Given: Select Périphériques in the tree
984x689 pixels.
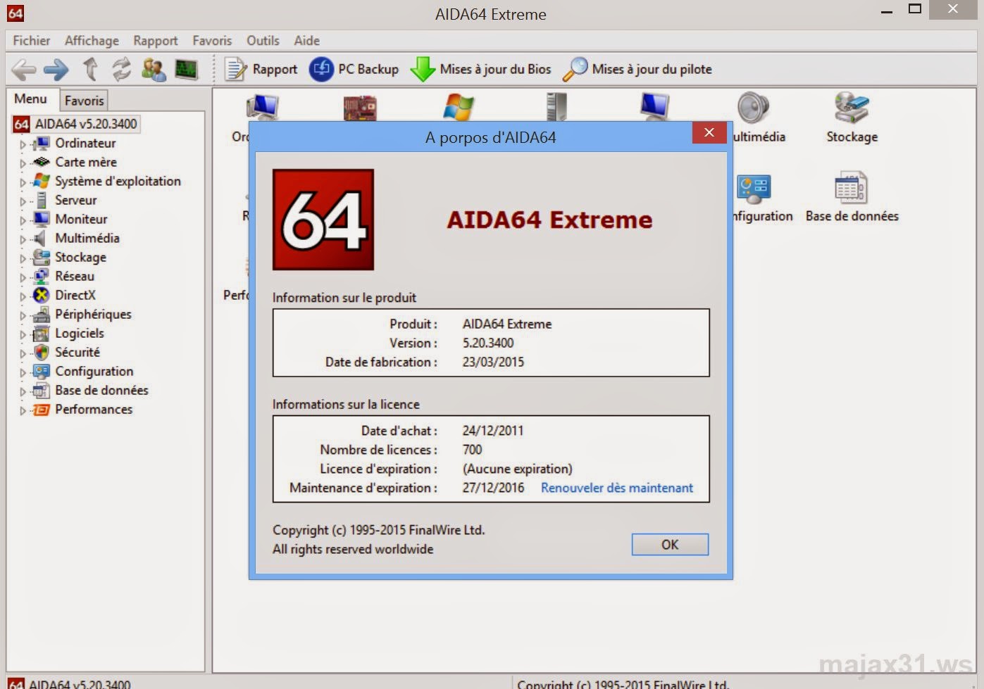Looking at the screenshot, I should click(93, 314).
